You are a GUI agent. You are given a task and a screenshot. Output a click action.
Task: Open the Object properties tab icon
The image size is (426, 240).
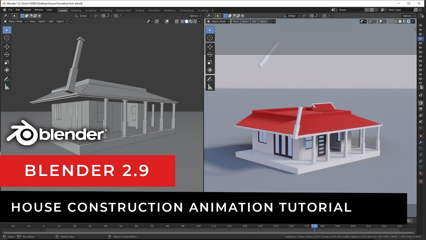tap(421, 136)
